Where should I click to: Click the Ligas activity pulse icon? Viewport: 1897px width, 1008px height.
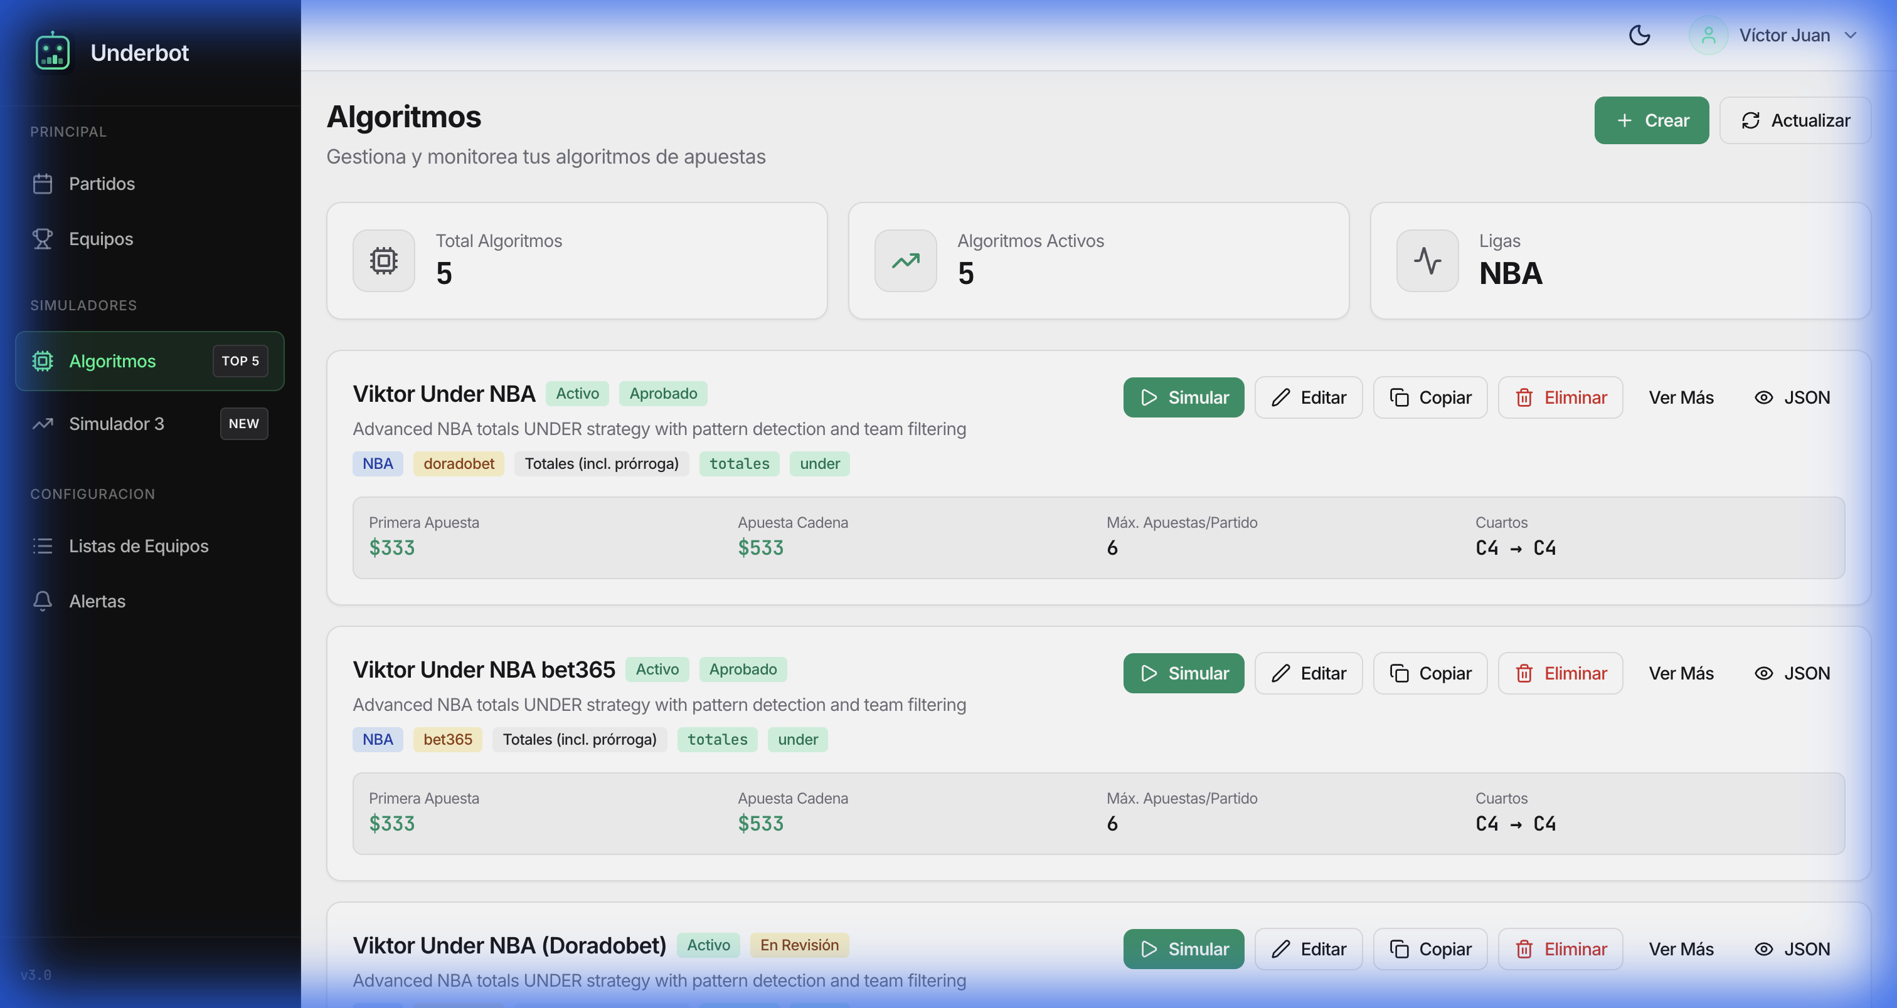pyautogui.click(x=1427, y=260)
